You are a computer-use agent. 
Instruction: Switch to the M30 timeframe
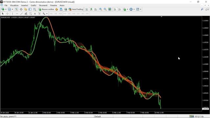[x=65, y=14]
